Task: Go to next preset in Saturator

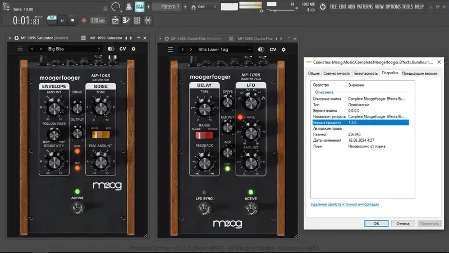Action: [40, 49]
